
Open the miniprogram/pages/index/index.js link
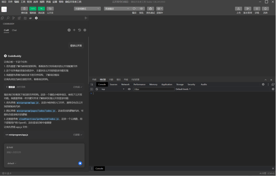click(36, 111)
